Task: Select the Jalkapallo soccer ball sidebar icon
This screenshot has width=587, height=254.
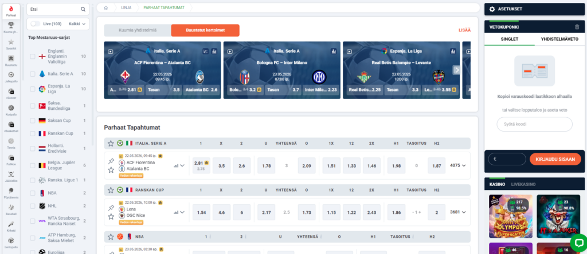Action: point(11,75)
